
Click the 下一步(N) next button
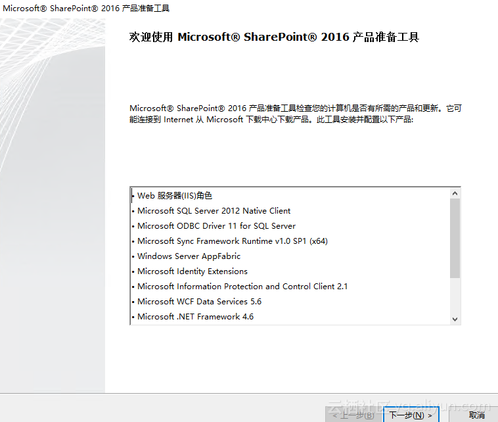click(411, 415)
